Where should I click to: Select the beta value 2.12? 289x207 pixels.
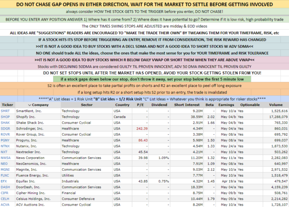coord(211,169)
